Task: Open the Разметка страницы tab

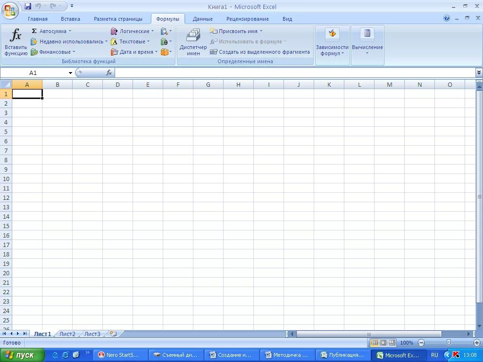Action: (x=118, y=19)
